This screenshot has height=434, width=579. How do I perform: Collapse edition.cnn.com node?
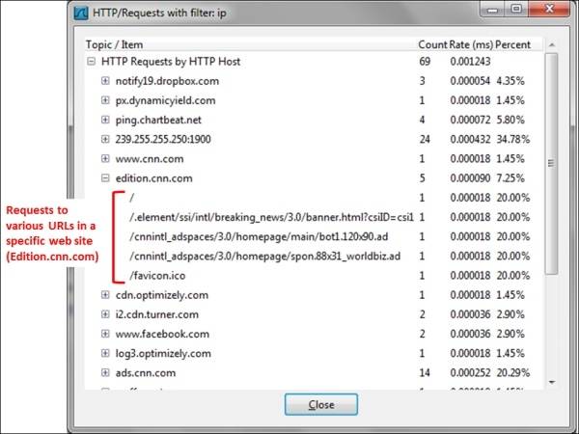(105, 178)
